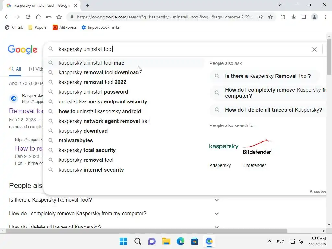Clear the Google search box text

click(314, 49)
